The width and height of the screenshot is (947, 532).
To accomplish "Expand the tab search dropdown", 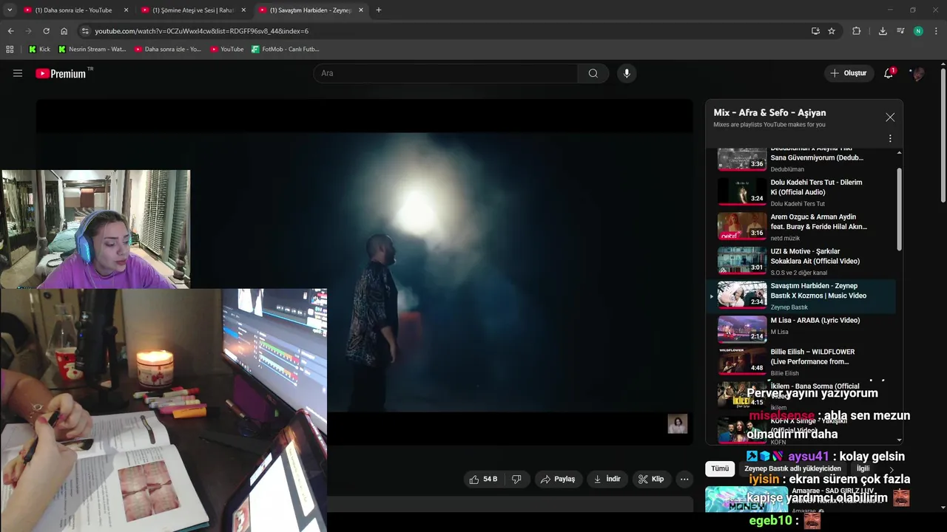I will pyautogui.click(x=10, y=10).
